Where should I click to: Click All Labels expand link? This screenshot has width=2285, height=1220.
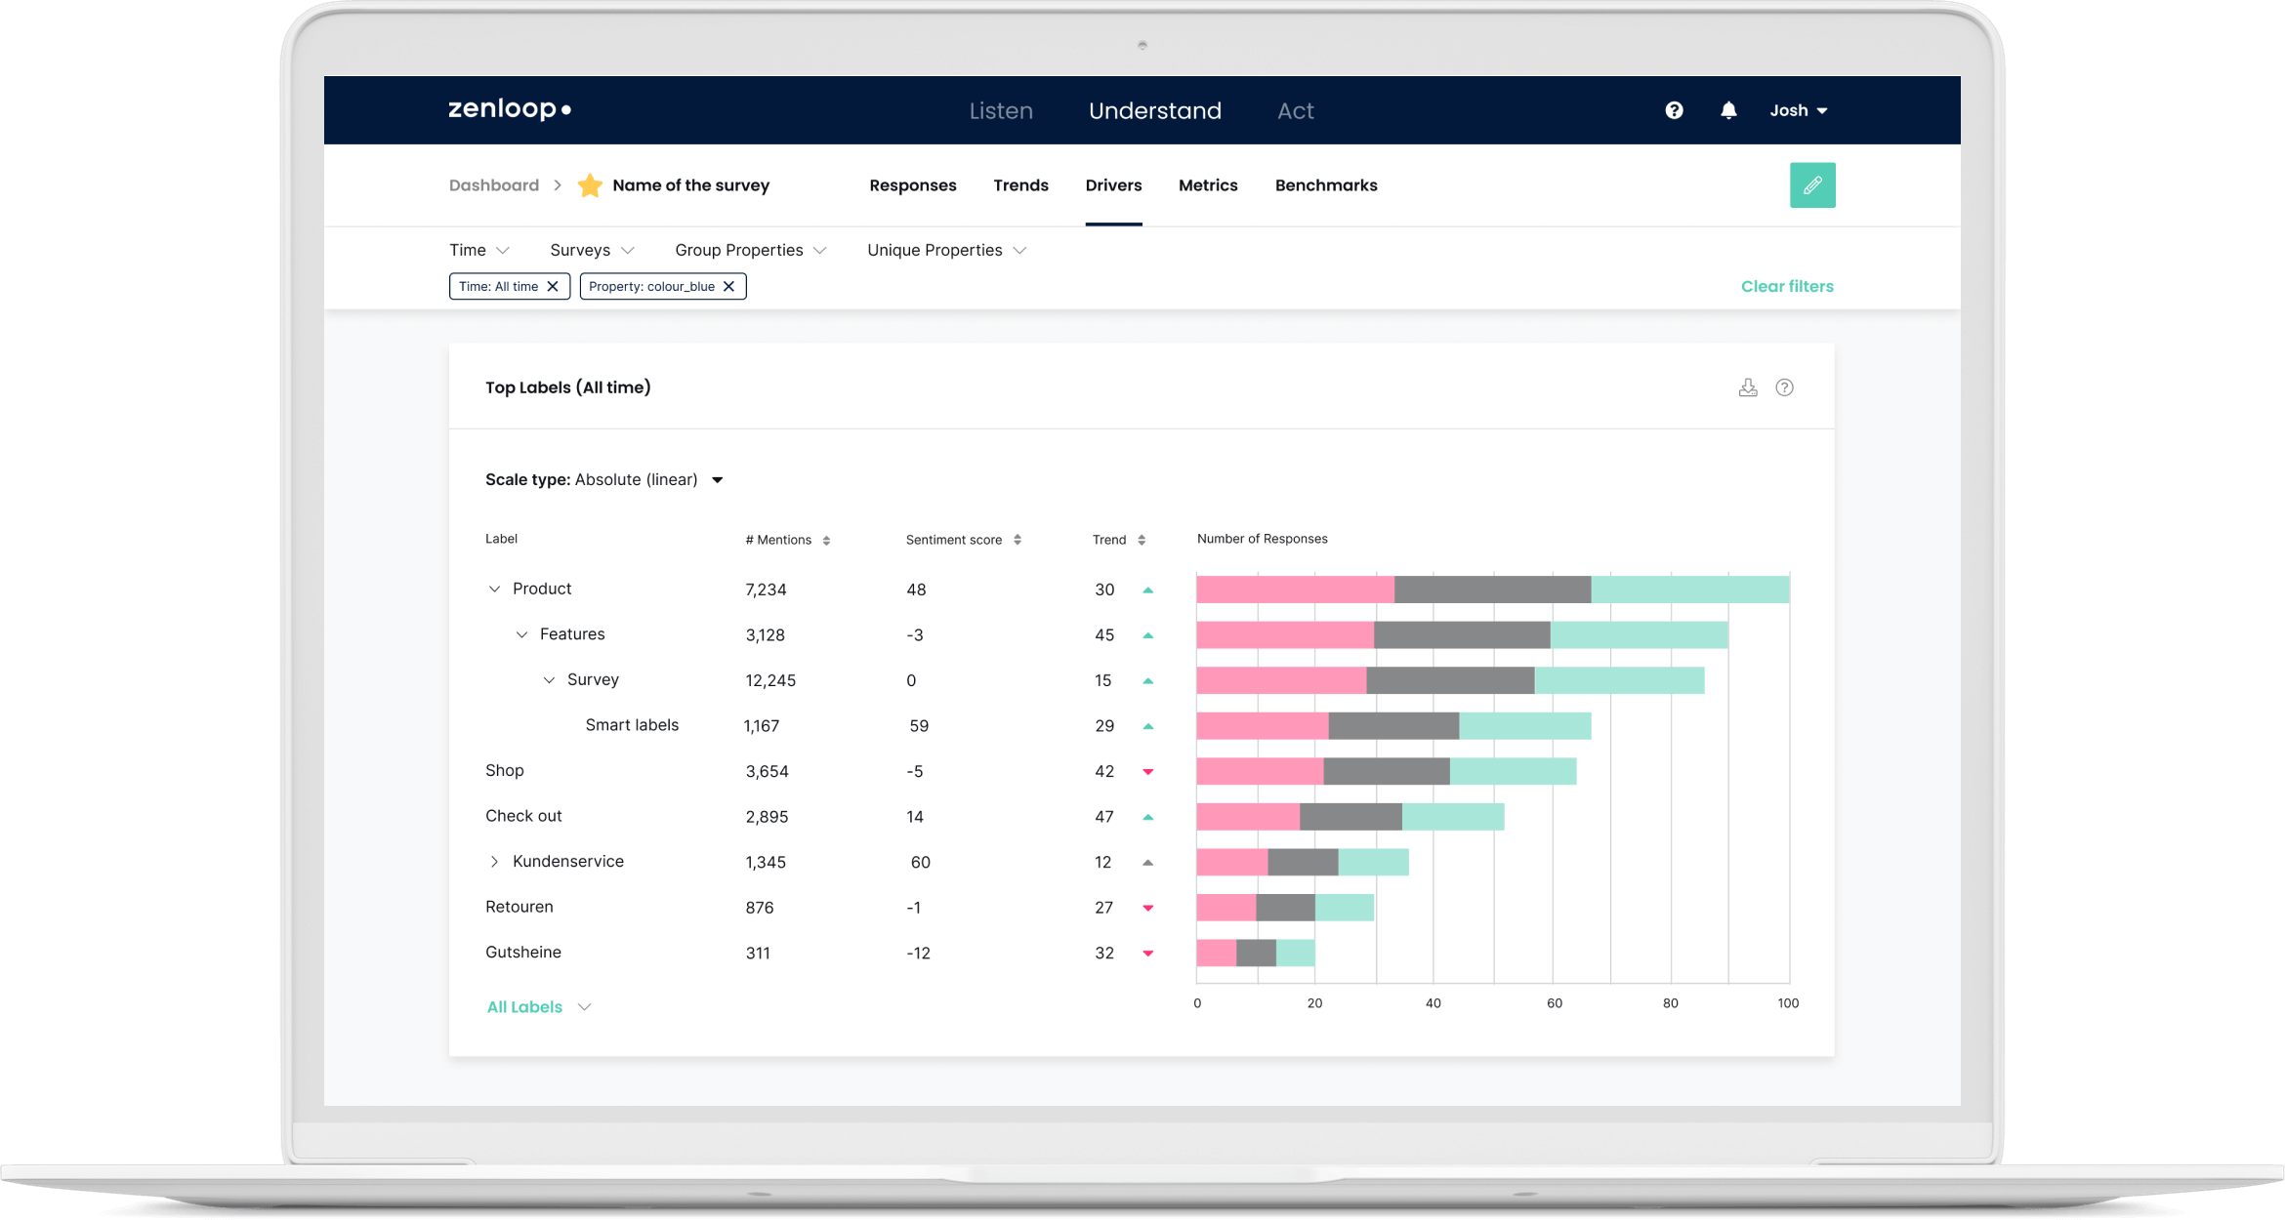pyautogui.click(x=536, y=1005)
